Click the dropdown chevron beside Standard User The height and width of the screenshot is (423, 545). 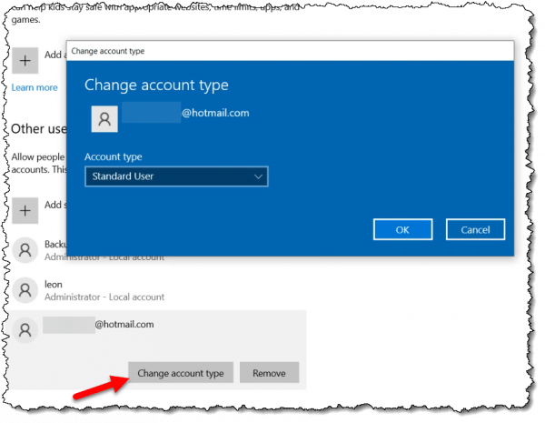tap(258, 176)
